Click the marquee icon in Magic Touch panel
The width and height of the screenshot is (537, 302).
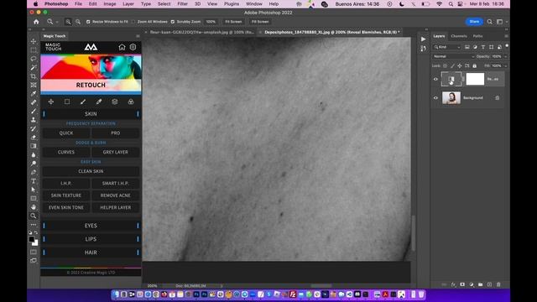pos(67,102)
